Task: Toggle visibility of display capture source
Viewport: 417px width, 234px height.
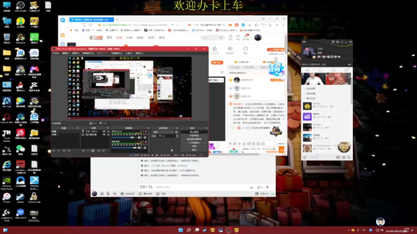Action: (x=104, y=135)
